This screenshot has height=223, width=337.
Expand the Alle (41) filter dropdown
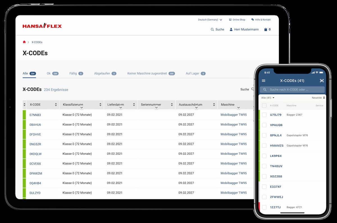[x=268, y=98]
